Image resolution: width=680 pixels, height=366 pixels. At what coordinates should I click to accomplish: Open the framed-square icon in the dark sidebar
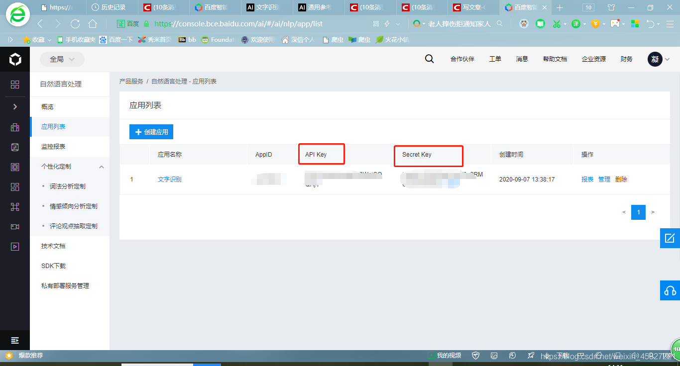[15, 167]
